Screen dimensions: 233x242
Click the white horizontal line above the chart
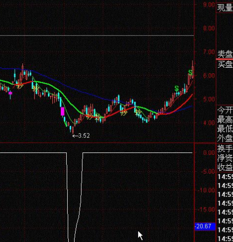coord(97,36)
